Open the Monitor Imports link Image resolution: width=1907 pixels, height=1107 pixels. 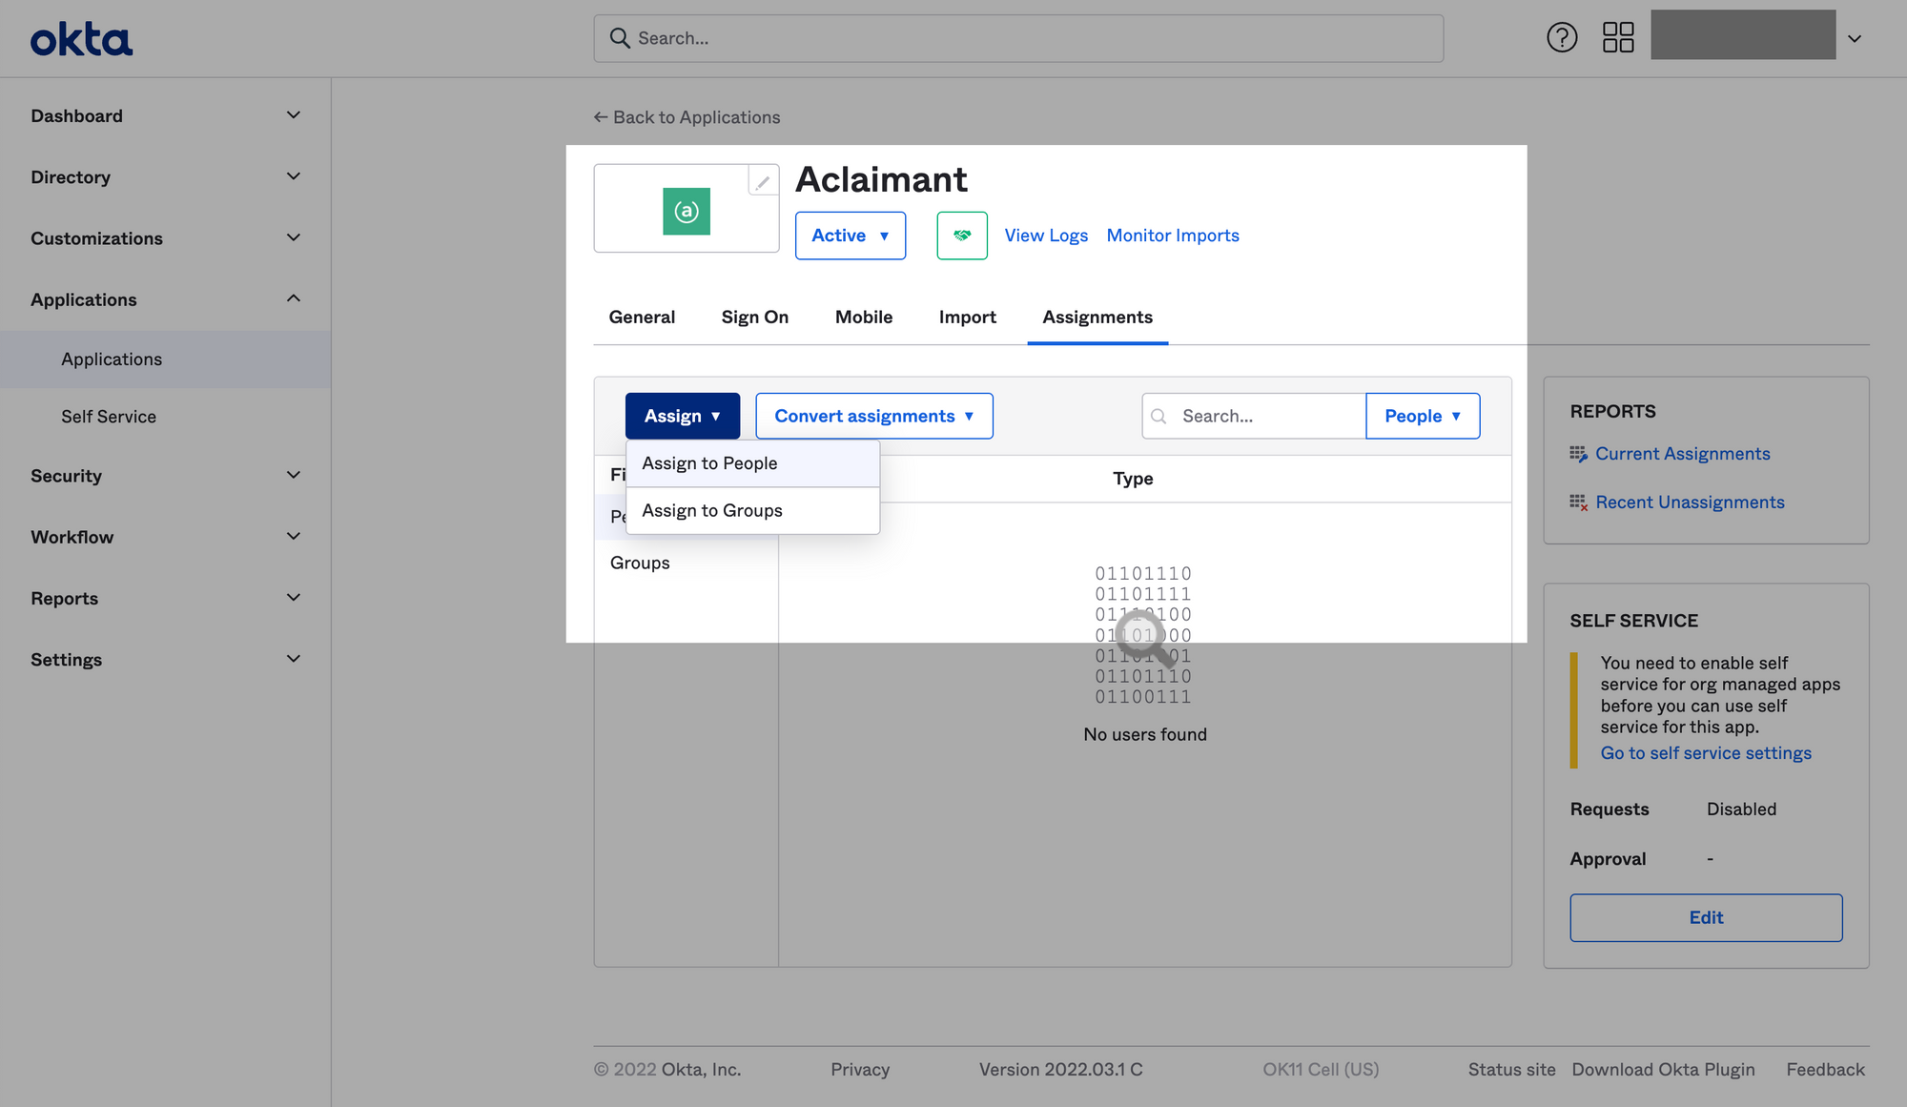(1173, 236)
